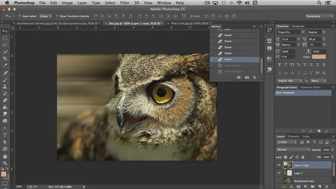Select the Smudge tool
Viewport: 336px width, 189px height.
pos(5,114)
